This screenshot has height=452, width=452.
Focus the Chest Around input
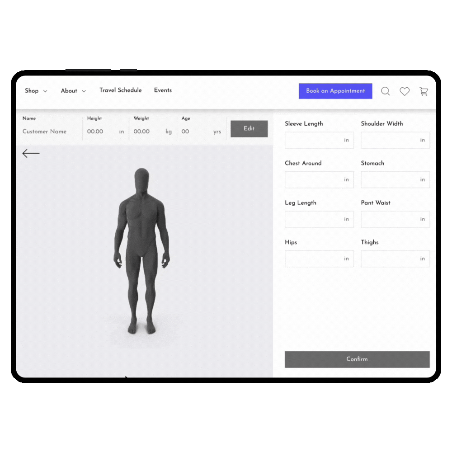pyautogui.click(x=319, y=179)
